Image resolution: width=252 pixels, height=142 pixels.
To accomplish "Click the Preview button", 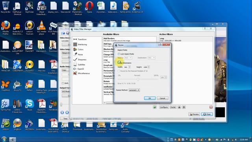I will point(194,114).
